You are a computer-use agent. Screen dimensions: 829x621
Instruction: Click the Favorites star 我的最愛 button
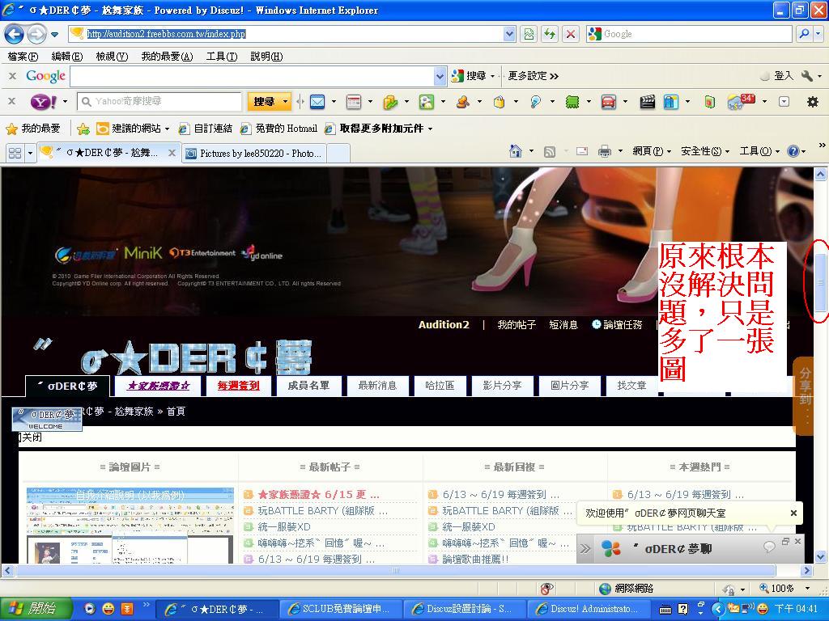[x=33, y=129]
